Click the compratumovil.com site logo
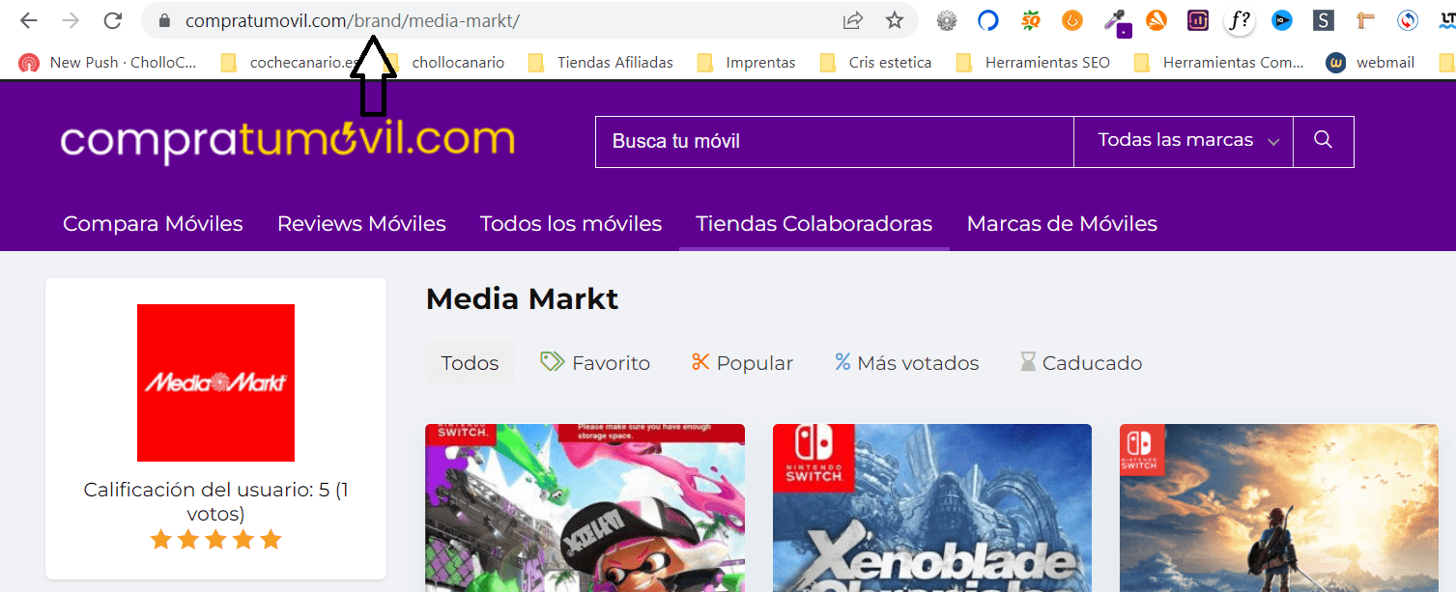Screen dimensions: 1456x592 pos(288,141)
